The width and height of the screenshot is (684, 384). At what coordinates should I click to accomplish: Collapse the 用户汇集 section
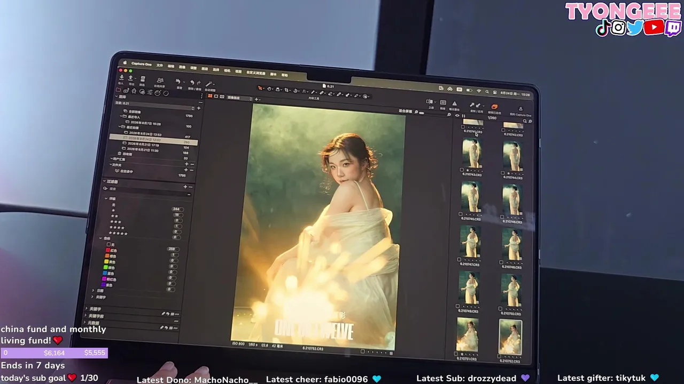(x=111, y=159)
